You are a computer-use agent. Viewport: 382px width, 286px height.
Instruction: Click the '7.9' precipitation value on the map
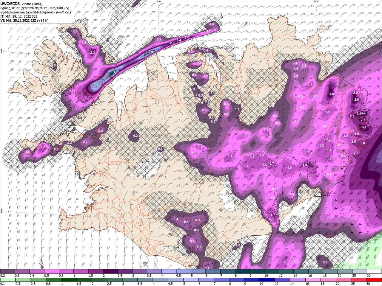click(x=150, y=52)
